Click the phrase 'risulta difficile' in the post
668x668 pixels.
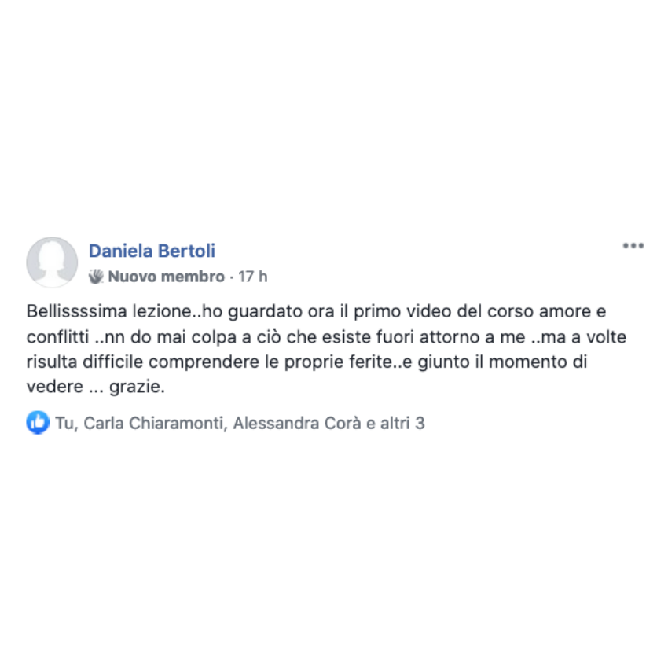pos(85,362)
